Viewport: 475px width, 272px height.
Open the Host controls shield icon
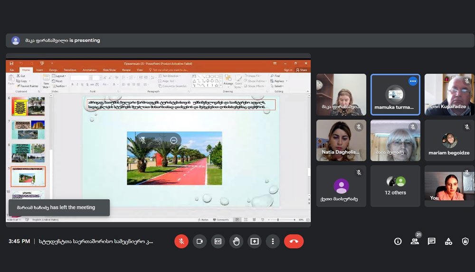[465, 241]
